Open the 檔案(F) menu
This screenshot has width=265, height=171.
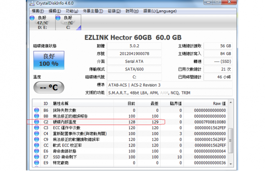click(38, 11)
